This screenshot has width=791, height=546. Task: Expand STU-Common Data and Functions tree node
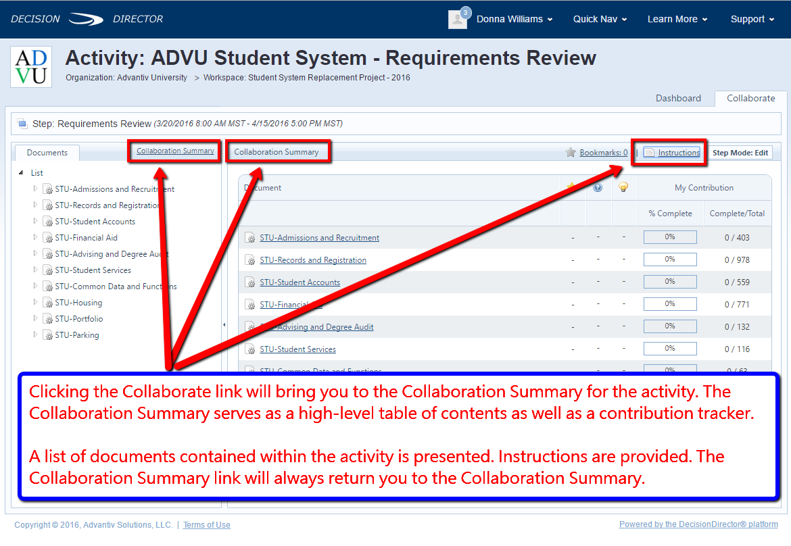click(35, 285)
